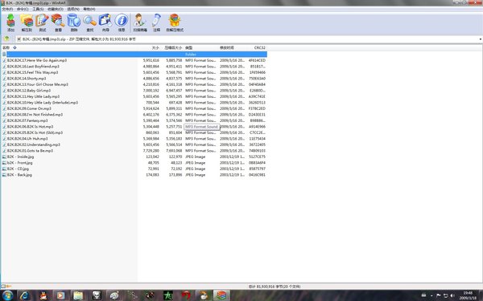Screen dimensions: 483x301
Task: Select image B2K - CD.jpg
Action: click(x=18, y=169)
